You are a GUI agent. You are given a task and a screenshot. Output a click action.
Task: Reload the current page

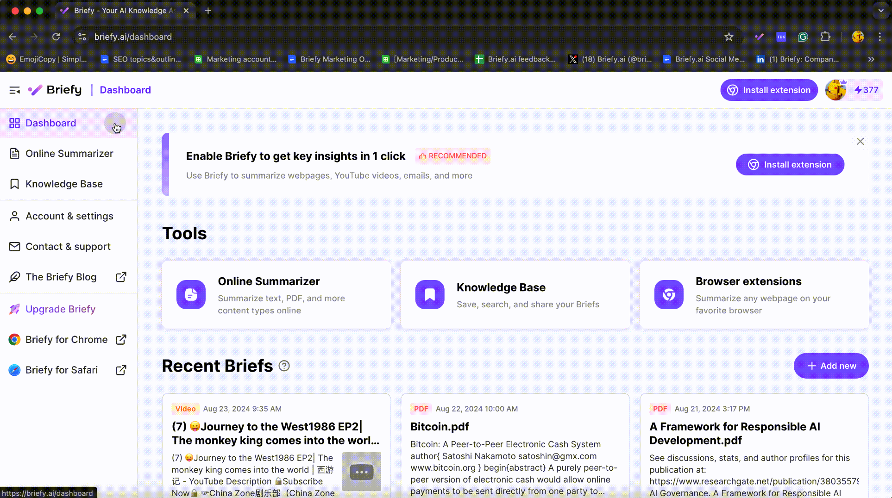(x=56, y=37)
